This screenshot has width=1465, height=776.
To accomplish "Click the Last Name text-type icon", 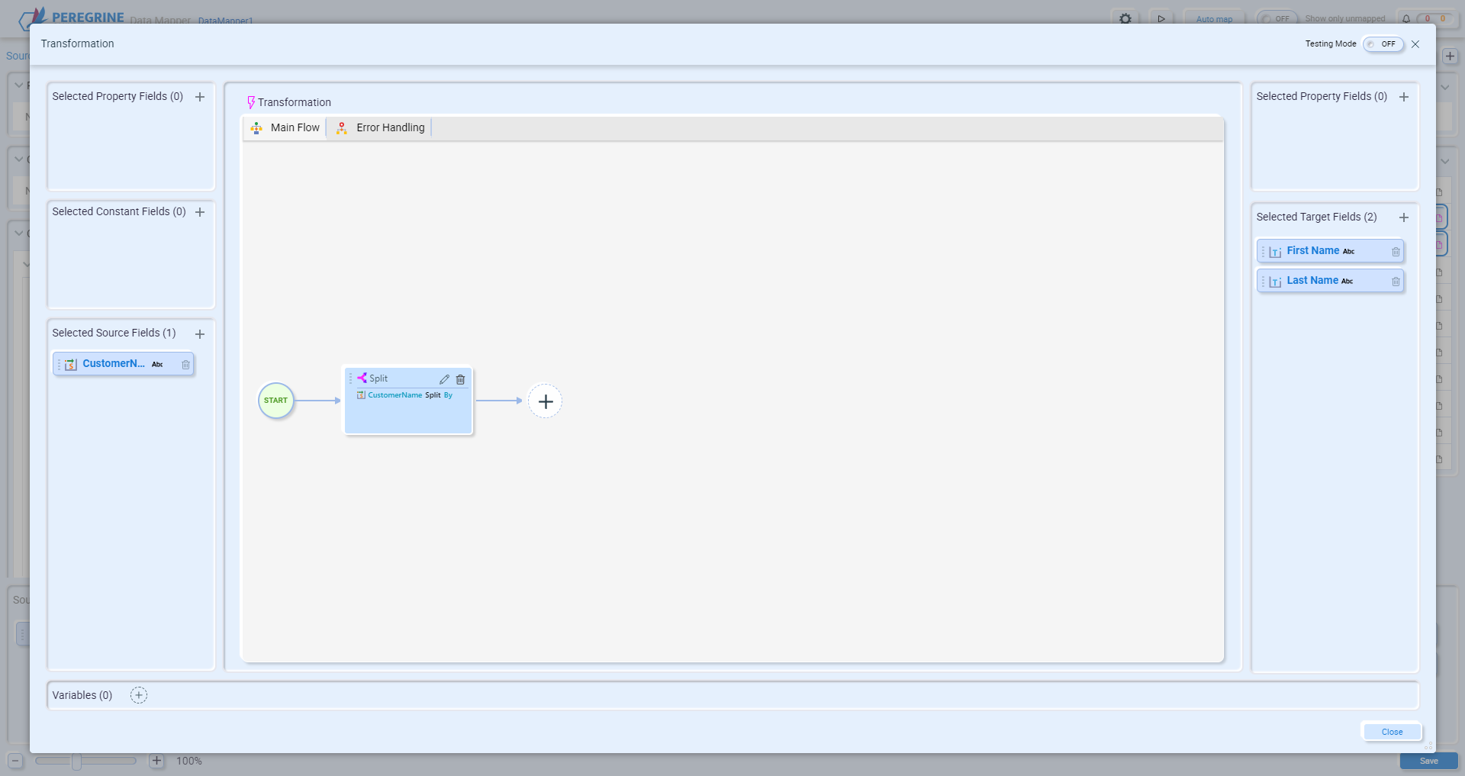I will pyautogui.click(x=1275, y=282).
